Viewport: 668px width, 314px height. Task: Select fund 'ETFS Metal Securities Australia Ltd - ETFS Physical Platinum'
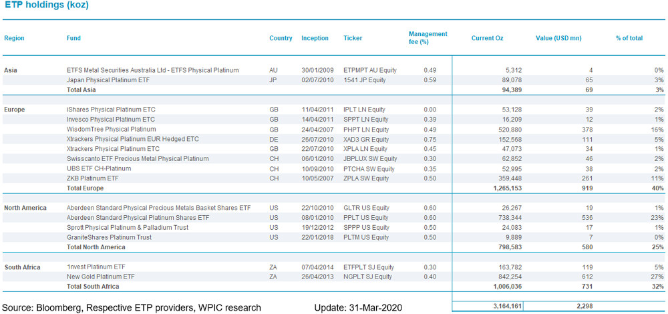152,70
